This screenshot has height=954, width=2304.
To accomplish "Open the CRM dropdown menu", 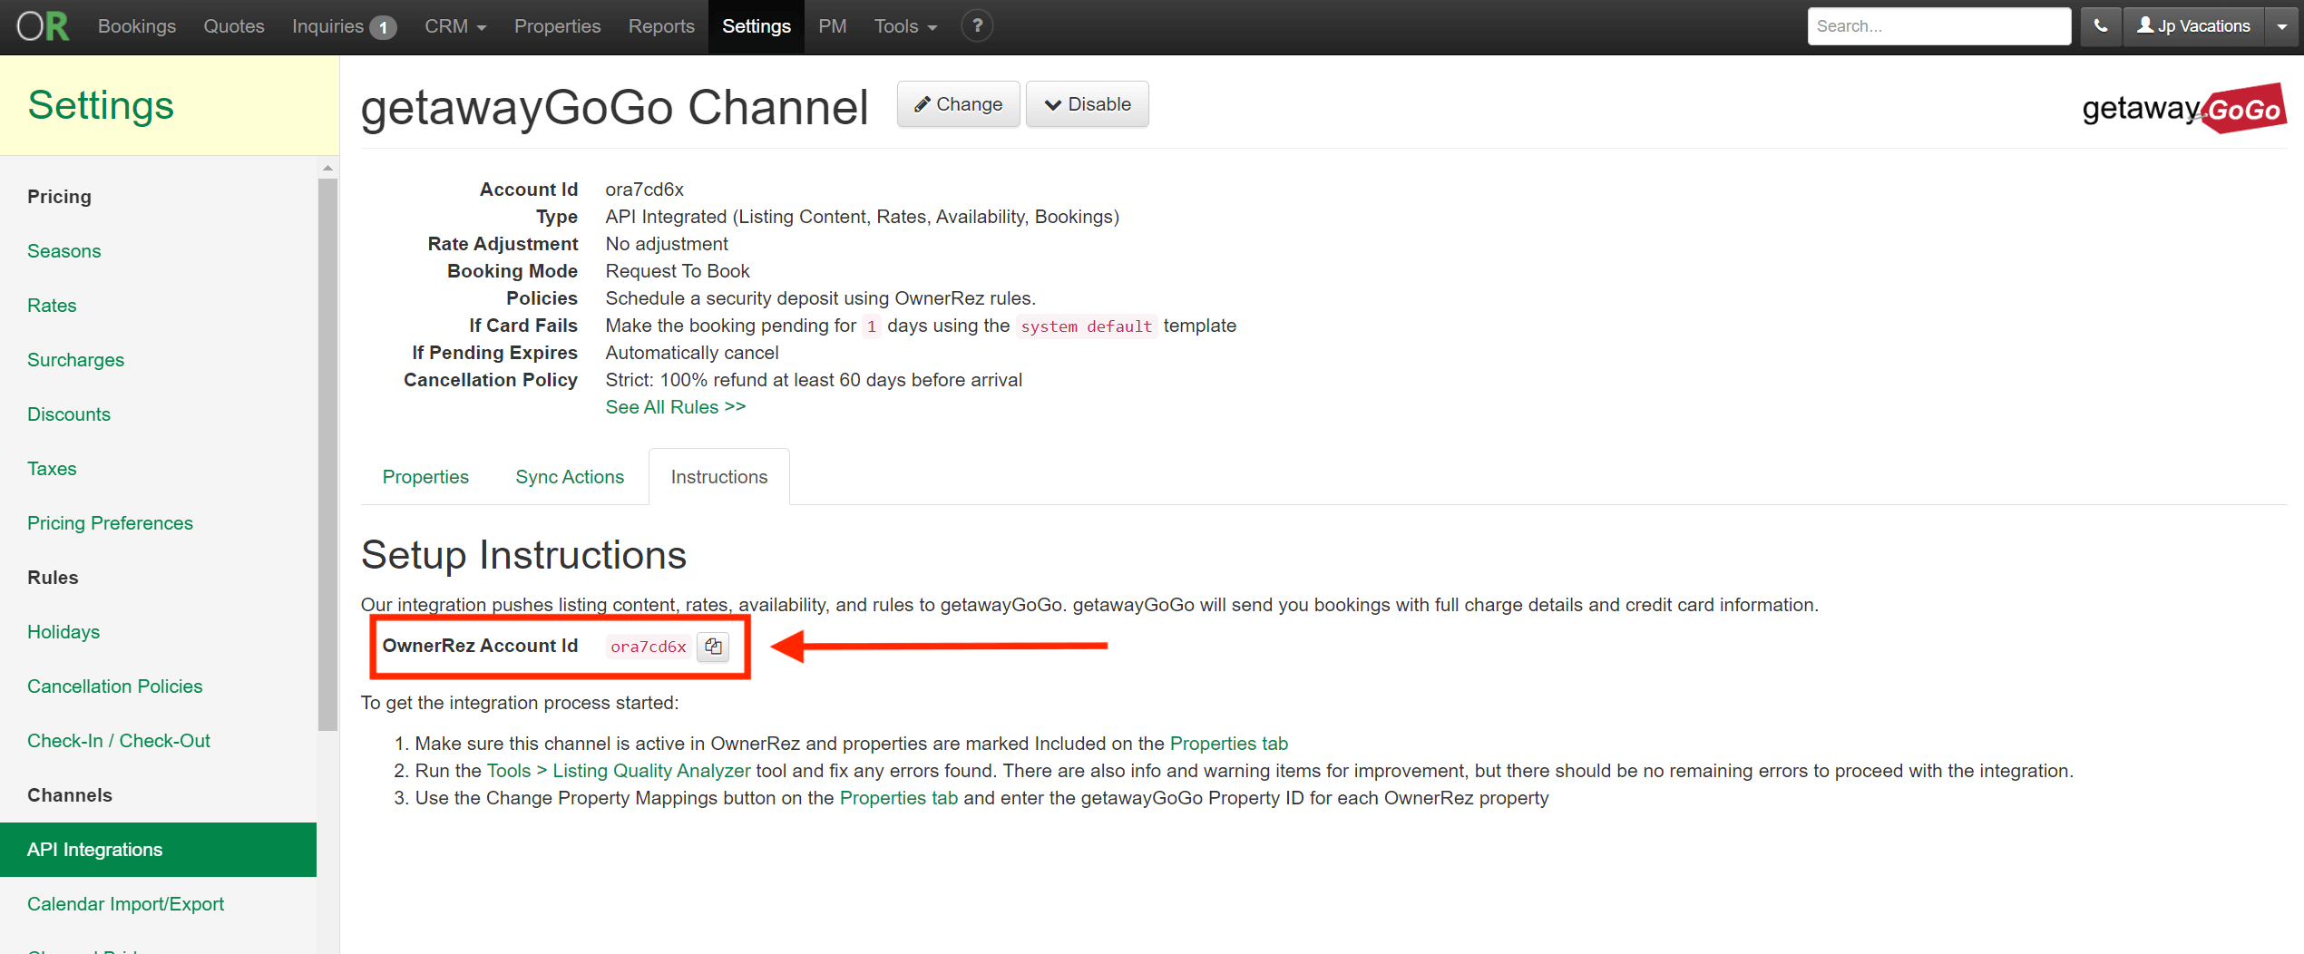I will [455, 26].
